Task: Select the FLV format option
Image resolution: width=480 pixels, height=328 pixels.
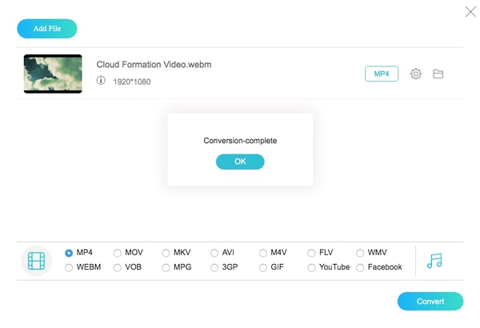Action: coord(312,253)
